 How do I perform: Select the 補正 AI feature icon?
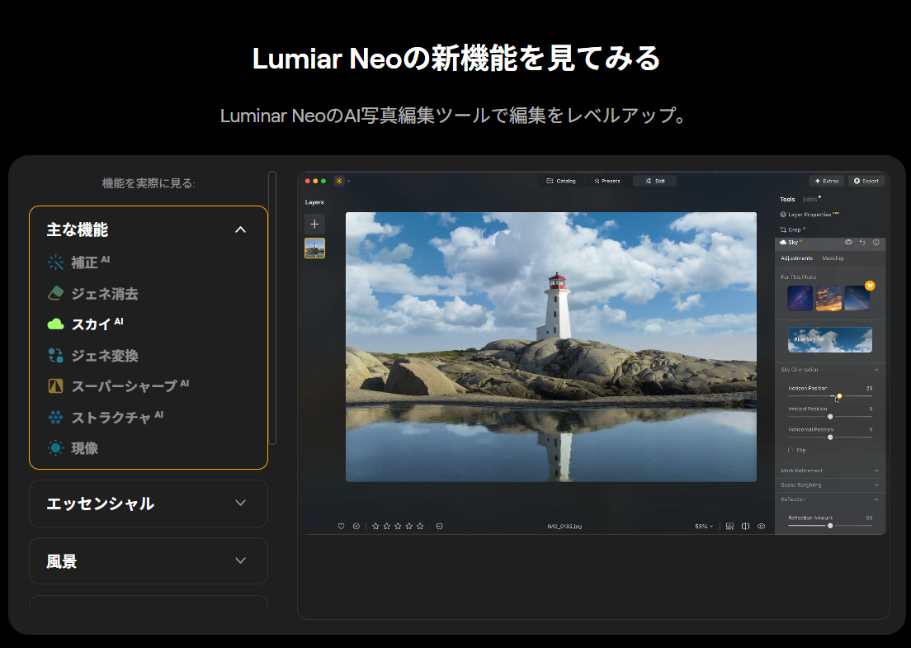(x=55, y=263)
